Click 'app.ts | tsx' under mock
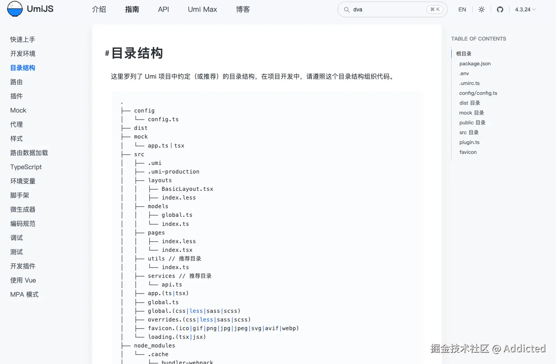Image resolution: width=556 pixels, height=364 pixels. click(166, 146)
